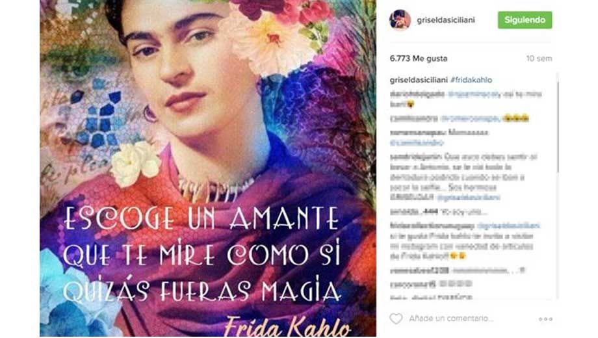Open the #fridakahlo hashtag link
This screenshot has width=598, height=338.
tap(471, 80)
